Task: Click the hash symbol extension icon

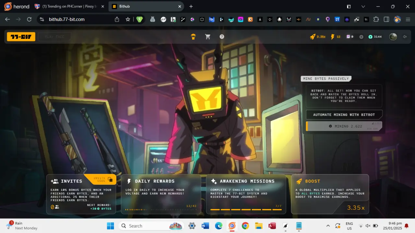Action: (x=318, y=19)
